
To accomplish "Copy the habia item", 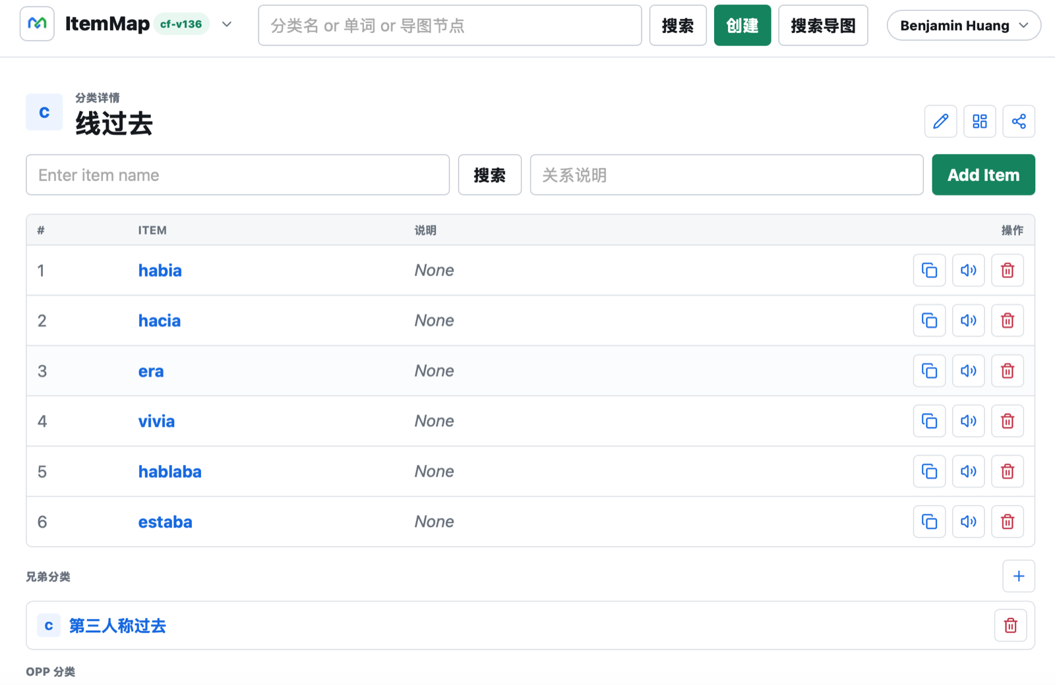I will (929, 270).
